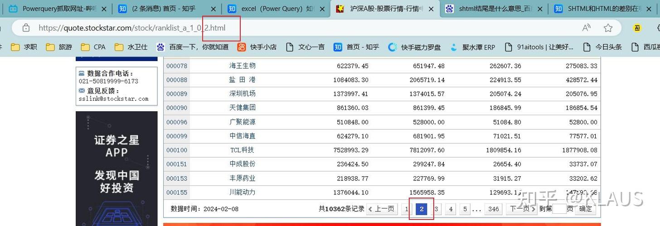Click the 下一页 next page button
This screenshot has width=660, height=226.
(519, 209)
